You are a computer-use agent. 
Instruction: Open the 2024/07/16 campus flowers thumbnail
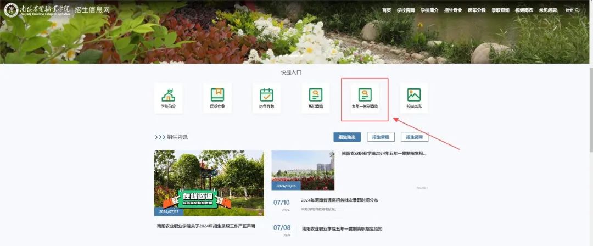[303, 170]
